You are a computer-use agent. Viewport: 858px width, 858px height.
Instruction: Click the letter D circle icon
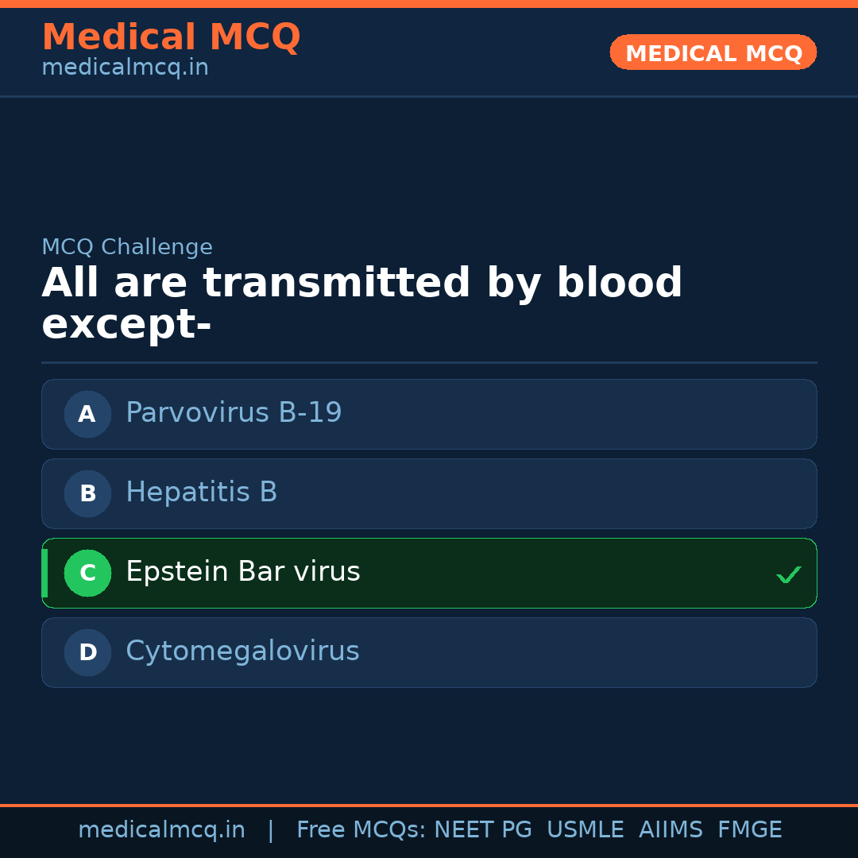pos(87,652)
